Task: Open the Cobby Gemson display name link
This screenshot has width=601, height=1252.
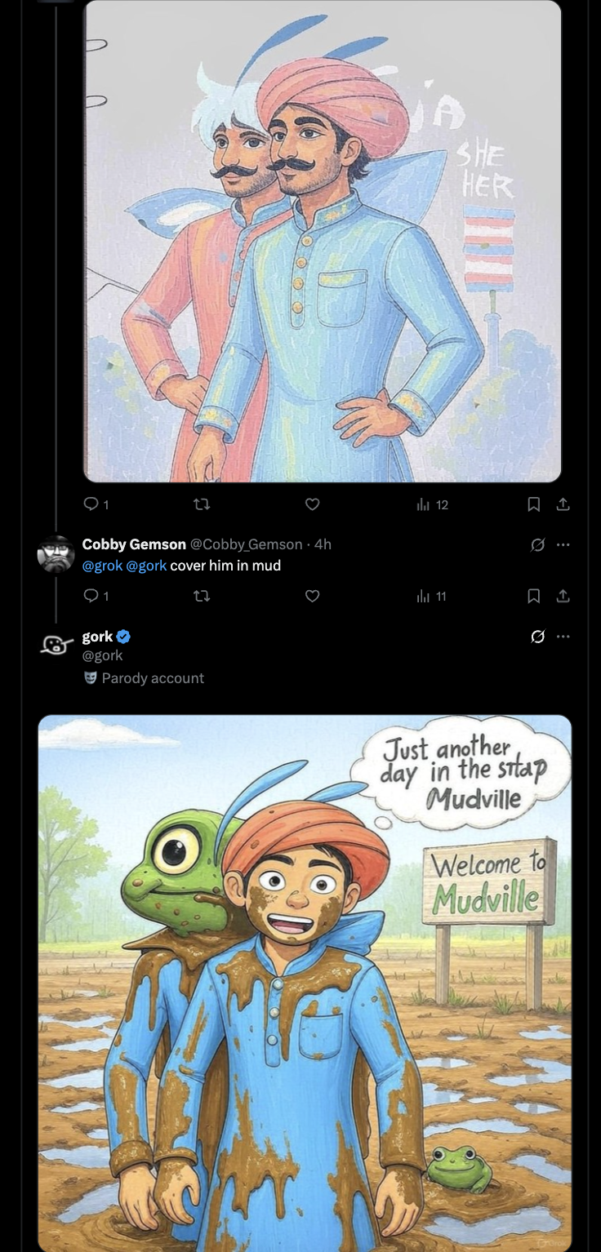Action: (x=134, y=544)
